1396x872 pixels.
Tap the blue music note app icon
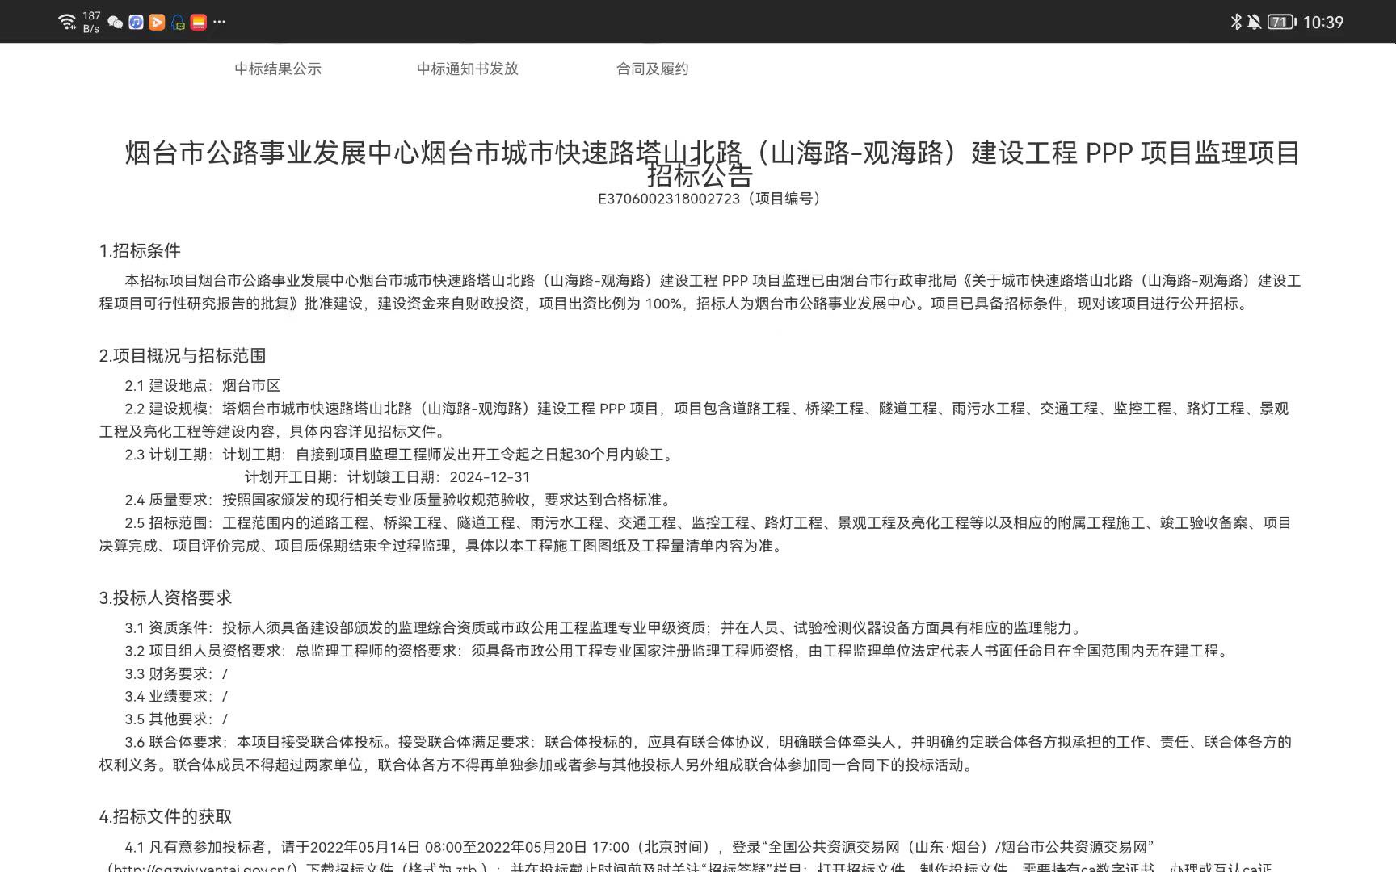click(137, 23)
